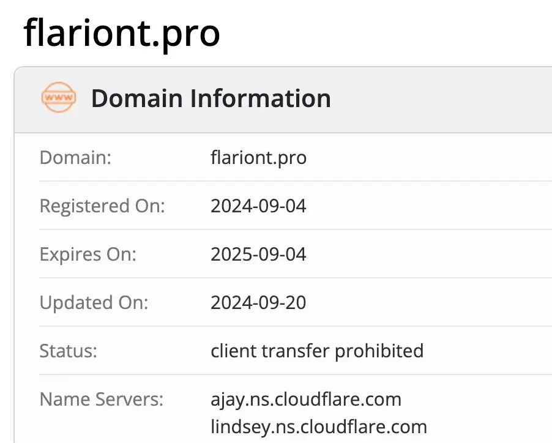The width and height of the screenshot is (552, 443).
Task: Click the Updated On: label
Action: point(94,302)
